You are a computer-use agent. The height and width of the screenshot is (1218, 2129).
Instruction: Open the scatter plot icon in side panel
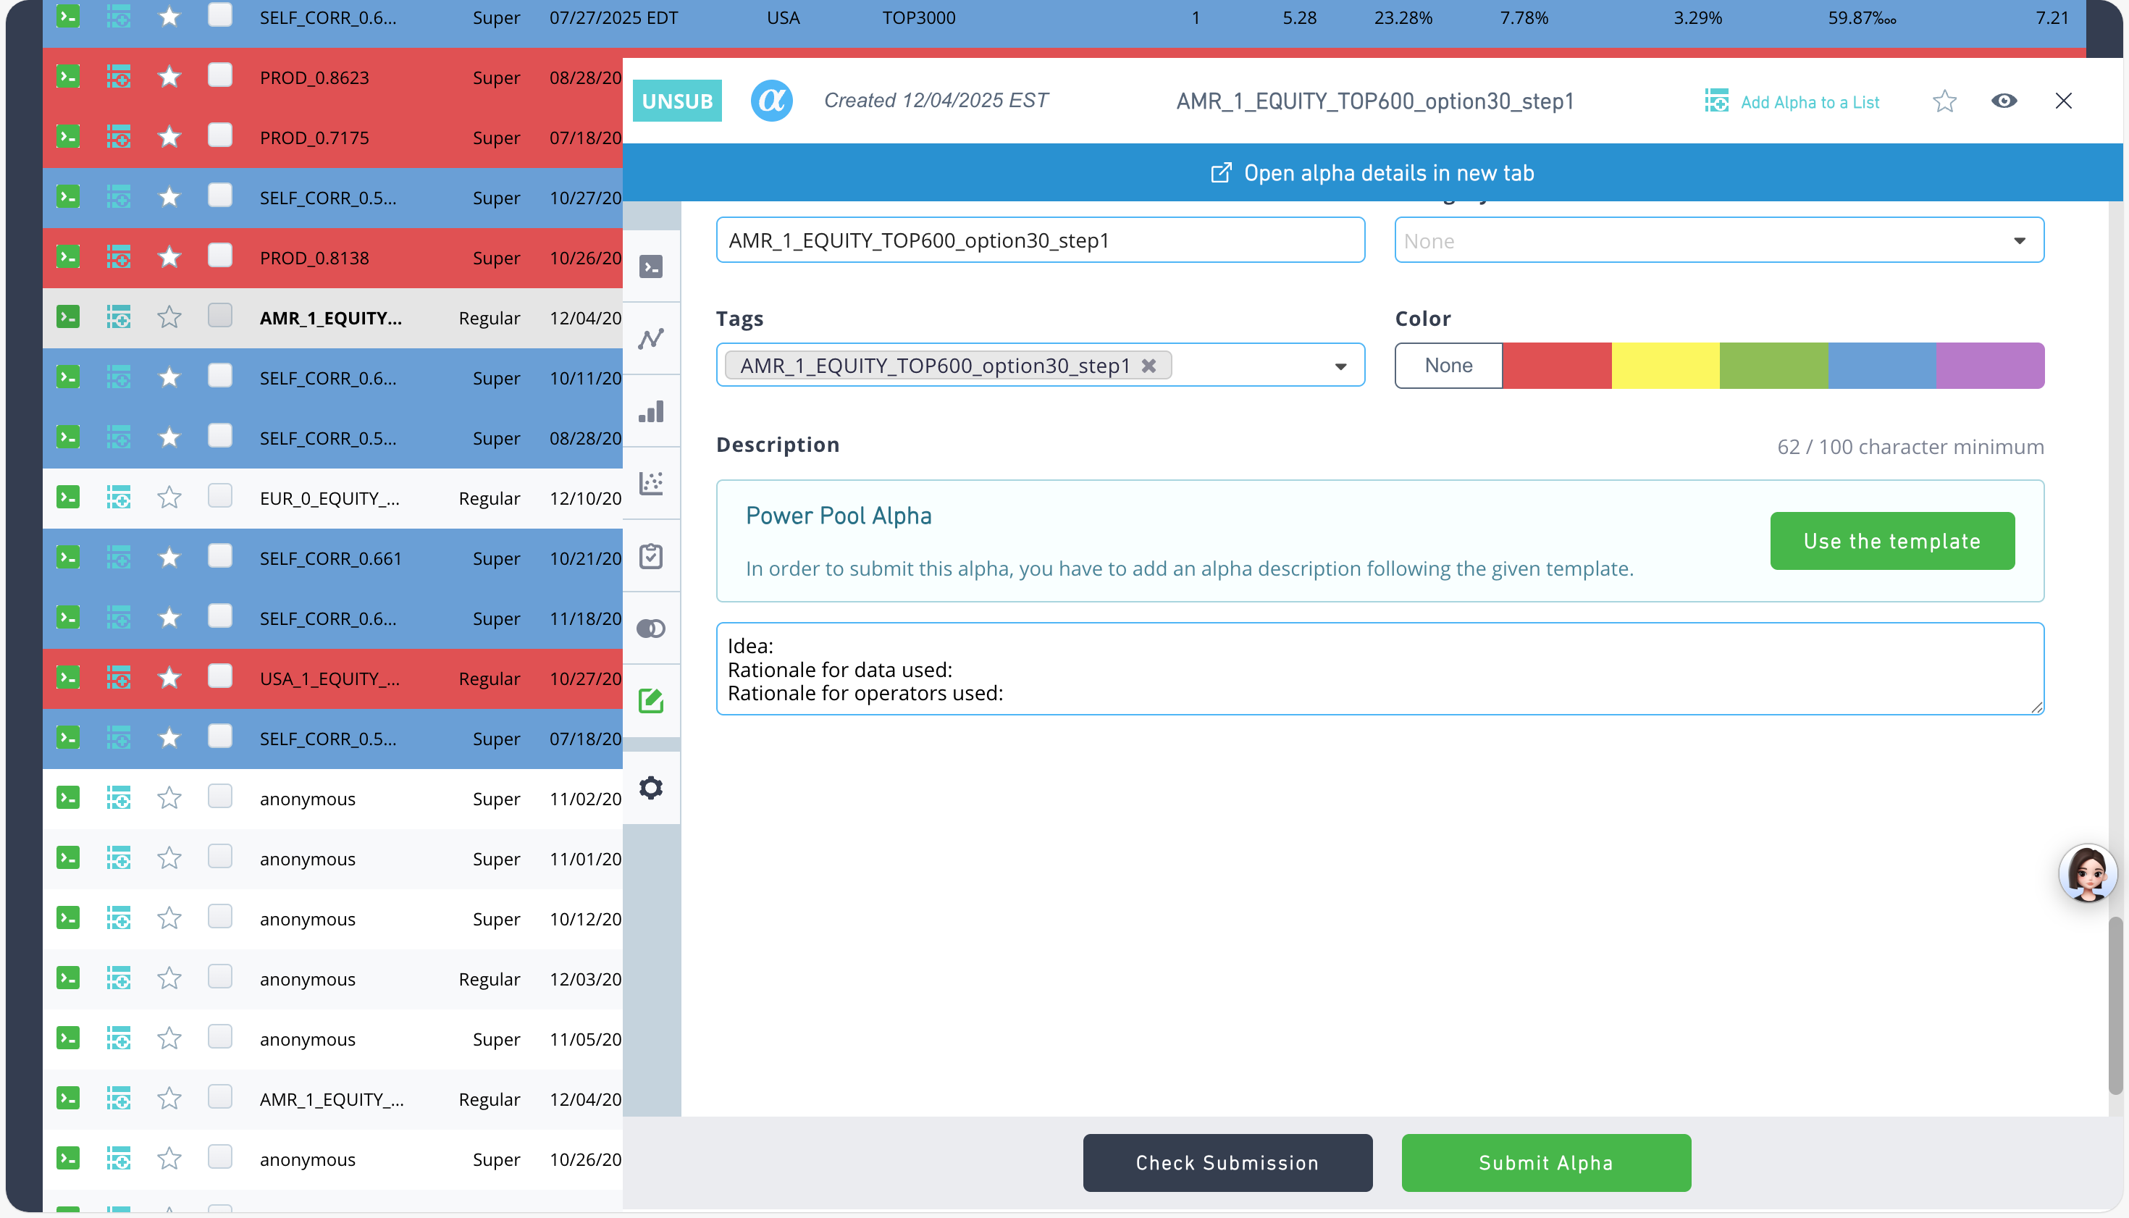point(651,484)
